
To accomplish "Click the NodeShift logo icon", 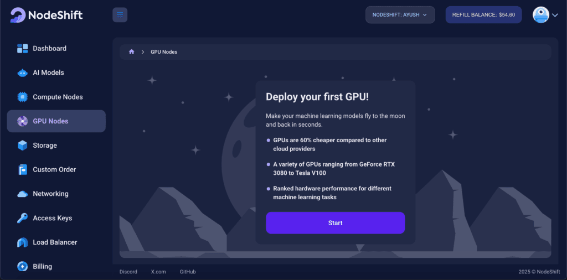I will point(18,15).
